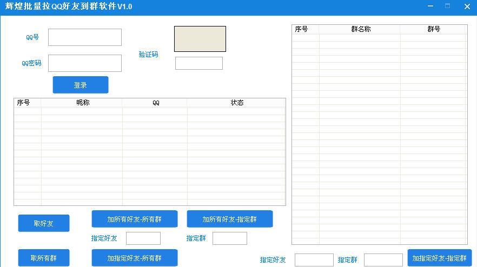Minimize the application window

pos(430,6)
